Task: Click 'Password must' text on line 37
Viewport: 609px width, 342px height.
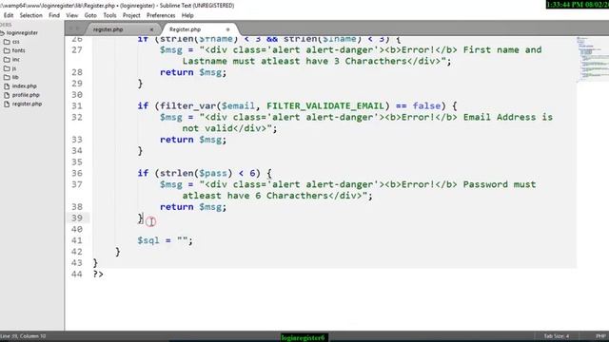Action: pyautogui.click(x=500, y=184)
